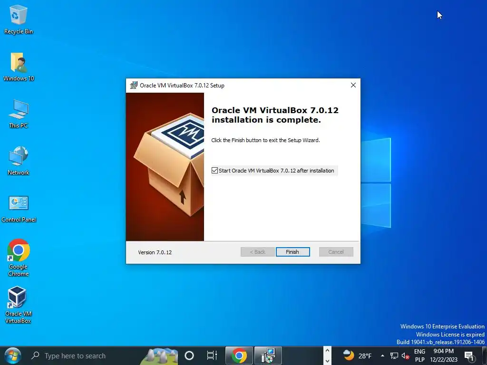
Task: Select the Oracle VM VirtualBox desktop shortcut
Action: tap(18, 305)
